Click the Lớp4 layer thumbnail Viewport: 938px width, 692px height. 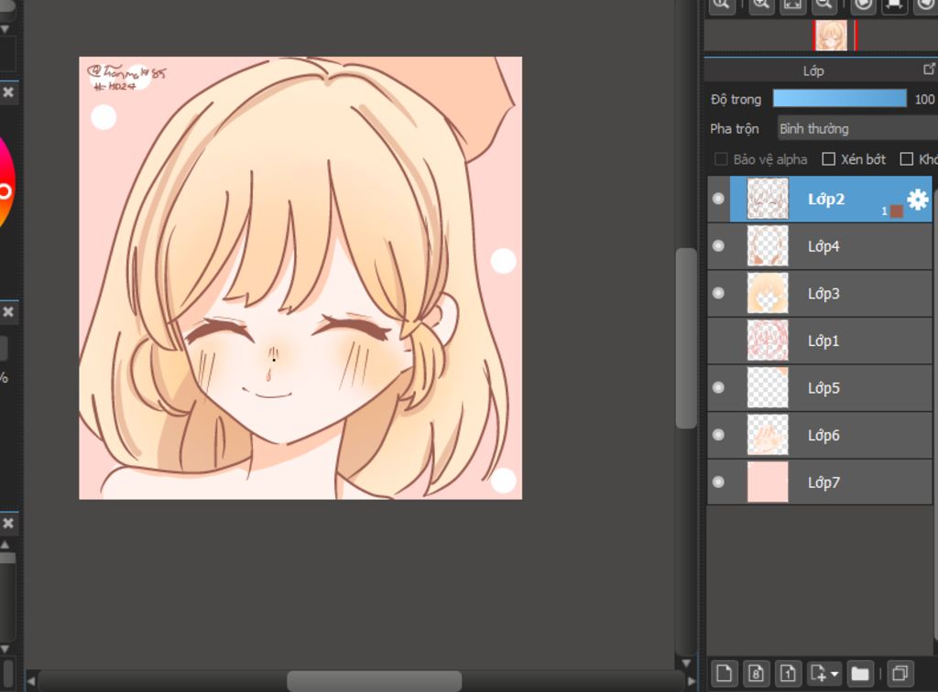tap(769, 246)
